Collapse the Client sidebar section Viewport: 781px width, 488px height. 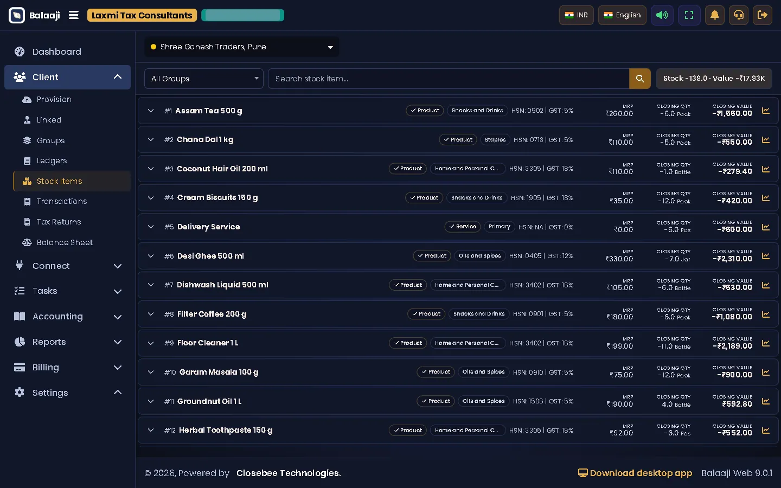coord(68,77)
